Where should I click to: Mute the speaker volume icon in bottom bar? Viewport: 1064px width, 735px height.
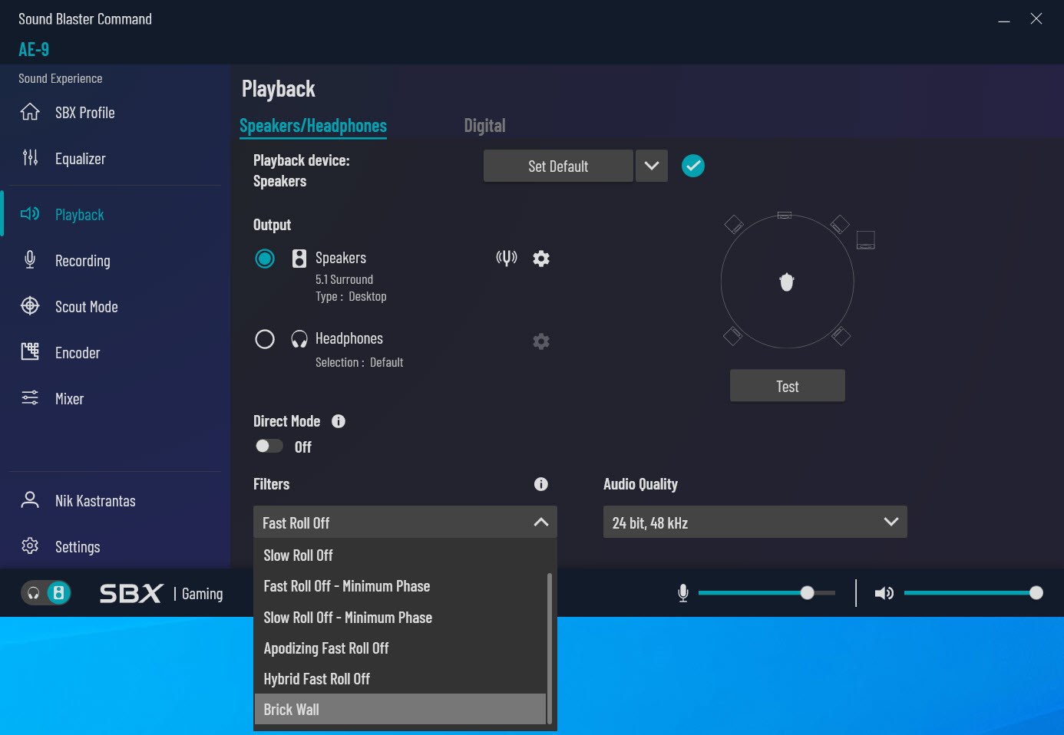[884, 593]
